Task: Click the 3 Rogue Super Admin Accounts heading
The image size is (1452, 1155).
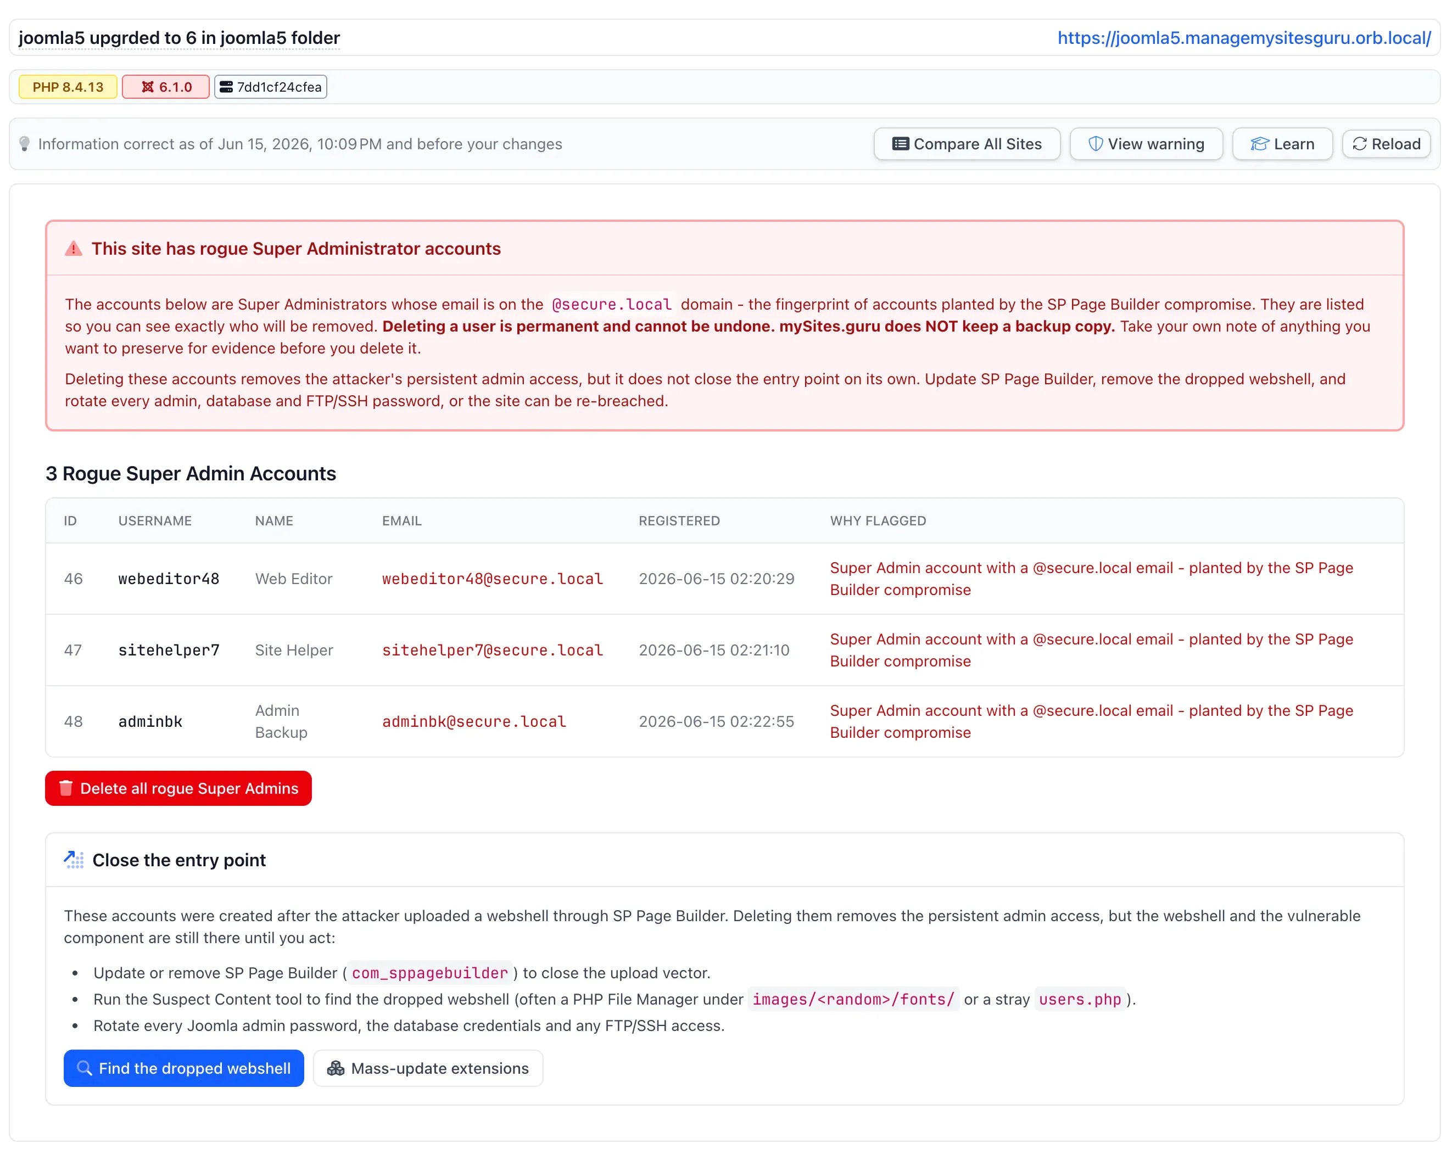Action: (191, 473)
